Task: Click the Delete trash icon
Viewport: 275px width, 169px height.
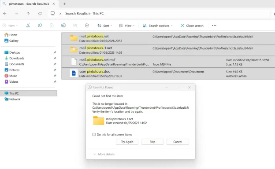Action: (x=87, y=26)
